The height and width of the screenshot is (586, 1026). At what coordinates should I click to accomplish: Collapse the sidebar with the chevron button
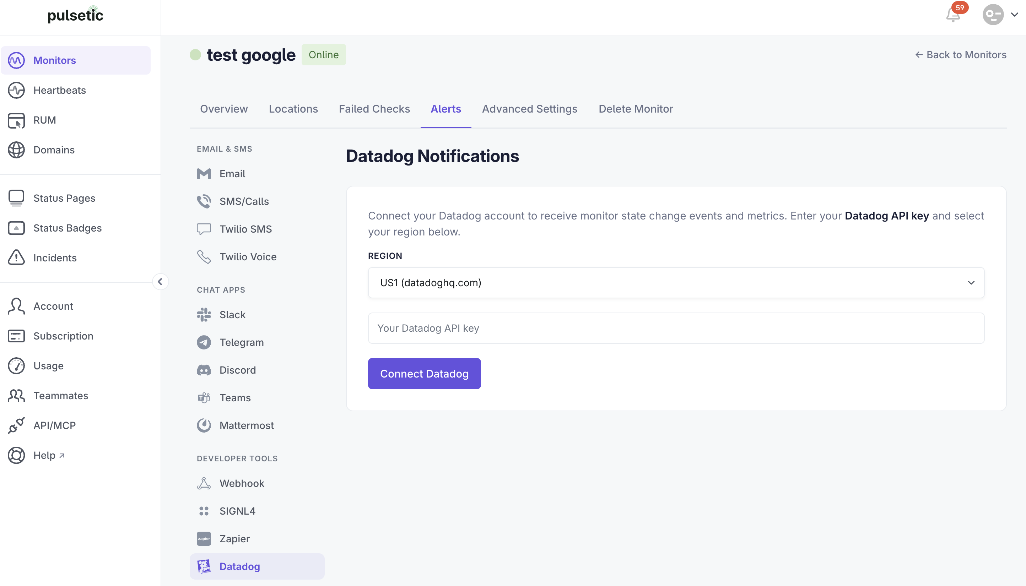coord(160,281)
